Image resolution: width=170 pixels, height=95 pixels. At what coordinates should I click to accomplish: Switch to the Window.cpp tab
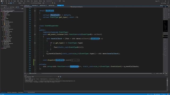tap(27, 5)
